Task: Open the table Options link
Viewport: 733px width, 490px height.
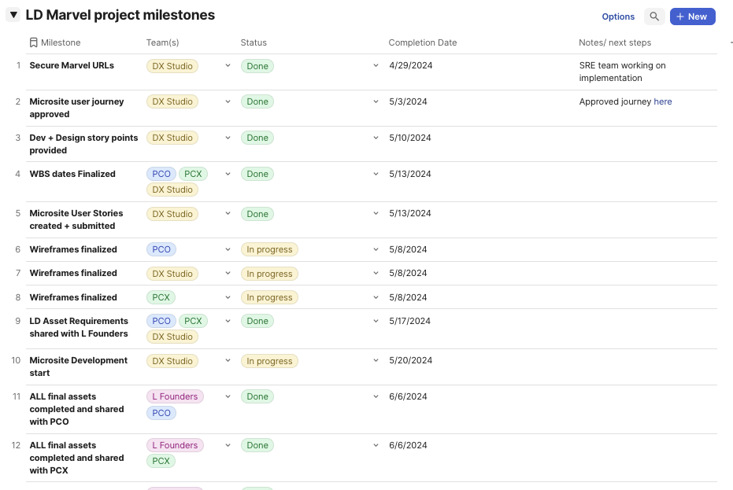Action: pos(618,17)
